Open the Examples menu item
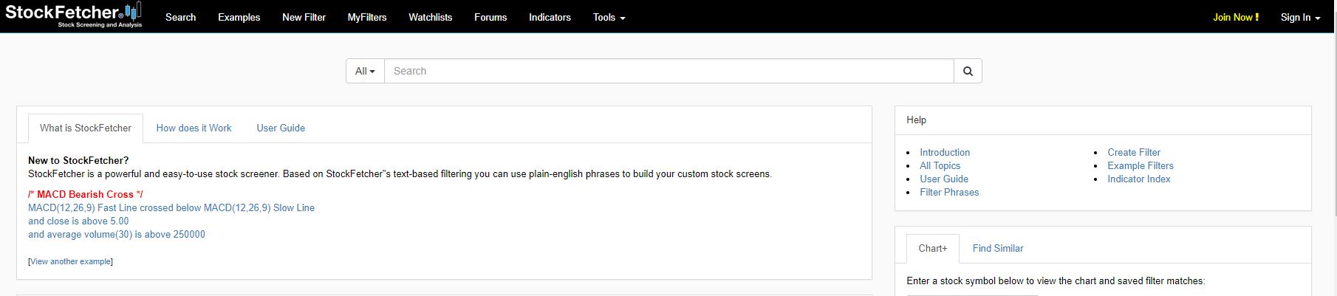The height and width of the screenshot is (296, 1337). coord(239,17)
